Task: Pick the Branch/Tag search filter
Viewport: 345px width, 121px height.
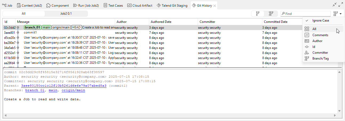Action: click(x=320, y=59)
